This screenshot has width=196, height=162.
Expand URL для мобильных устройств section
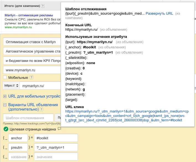tap(5, 96)
